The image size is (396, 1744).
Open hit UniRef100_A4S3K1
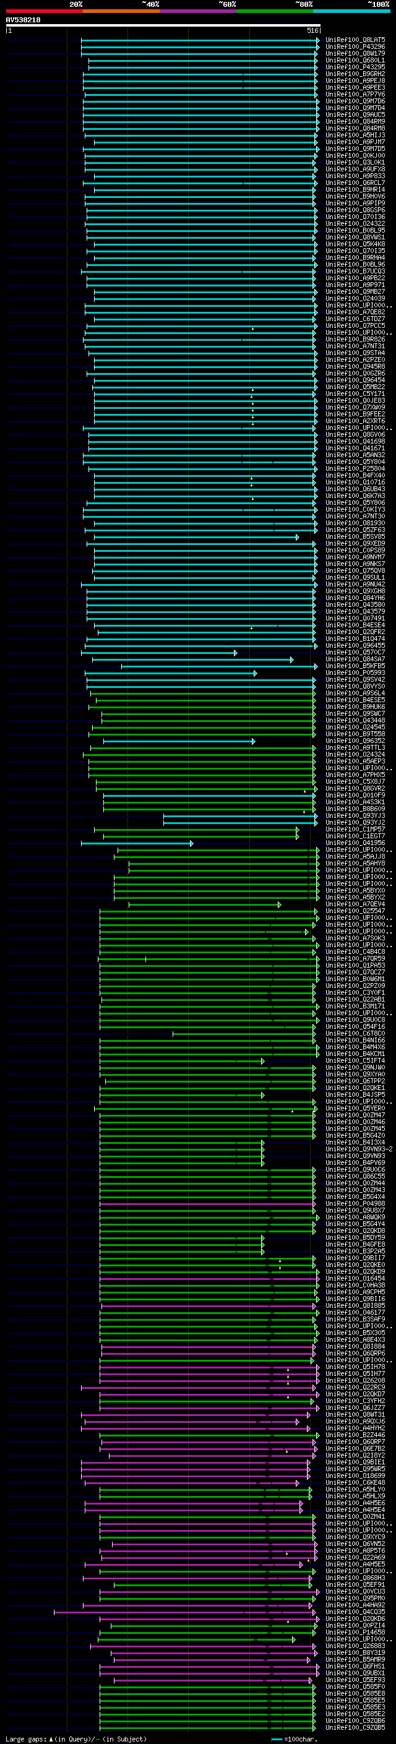[x=355, y=802]
